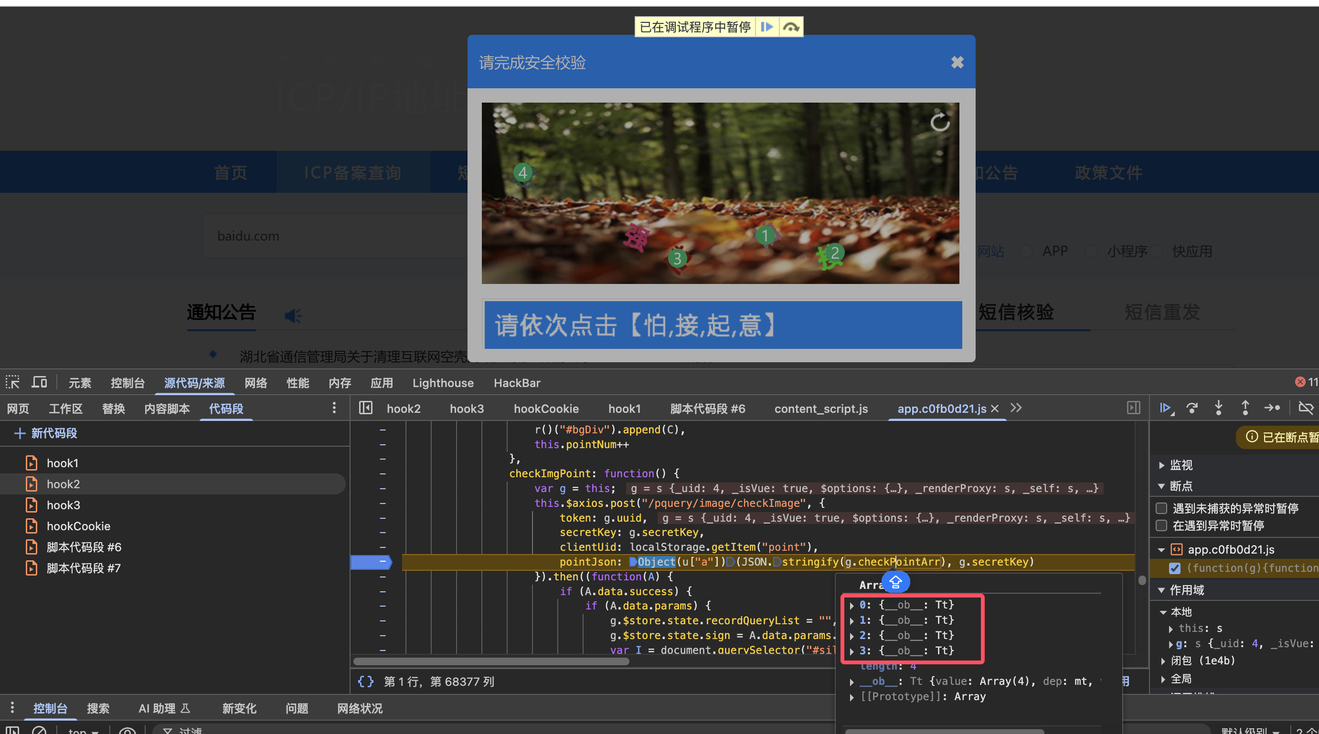Deactivate breakpoints icon
The width and height of the screenshot is (1319, 734).
(1306, 408)
